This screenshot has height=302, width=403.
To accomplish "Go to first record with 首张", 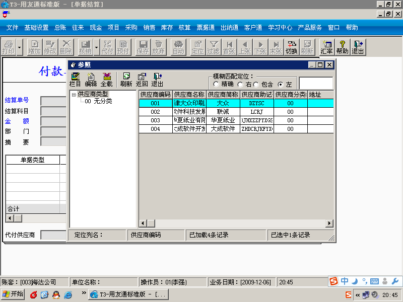I will coord(229,47).
